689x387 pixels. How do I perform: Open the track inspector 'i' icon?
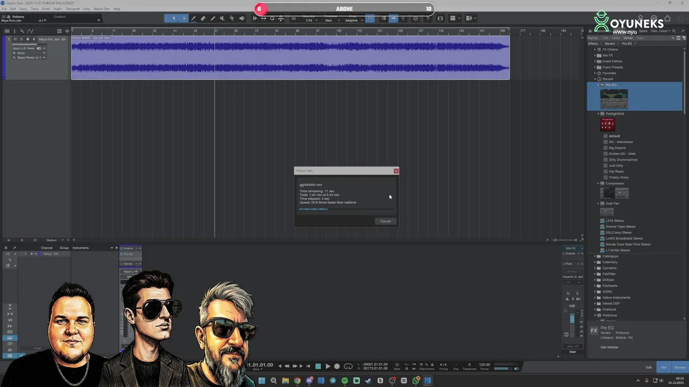[15, 31]
